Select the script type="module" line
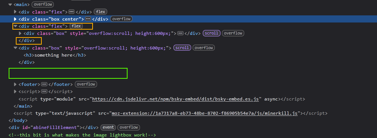377x138 pixels. tap(162, 99)
